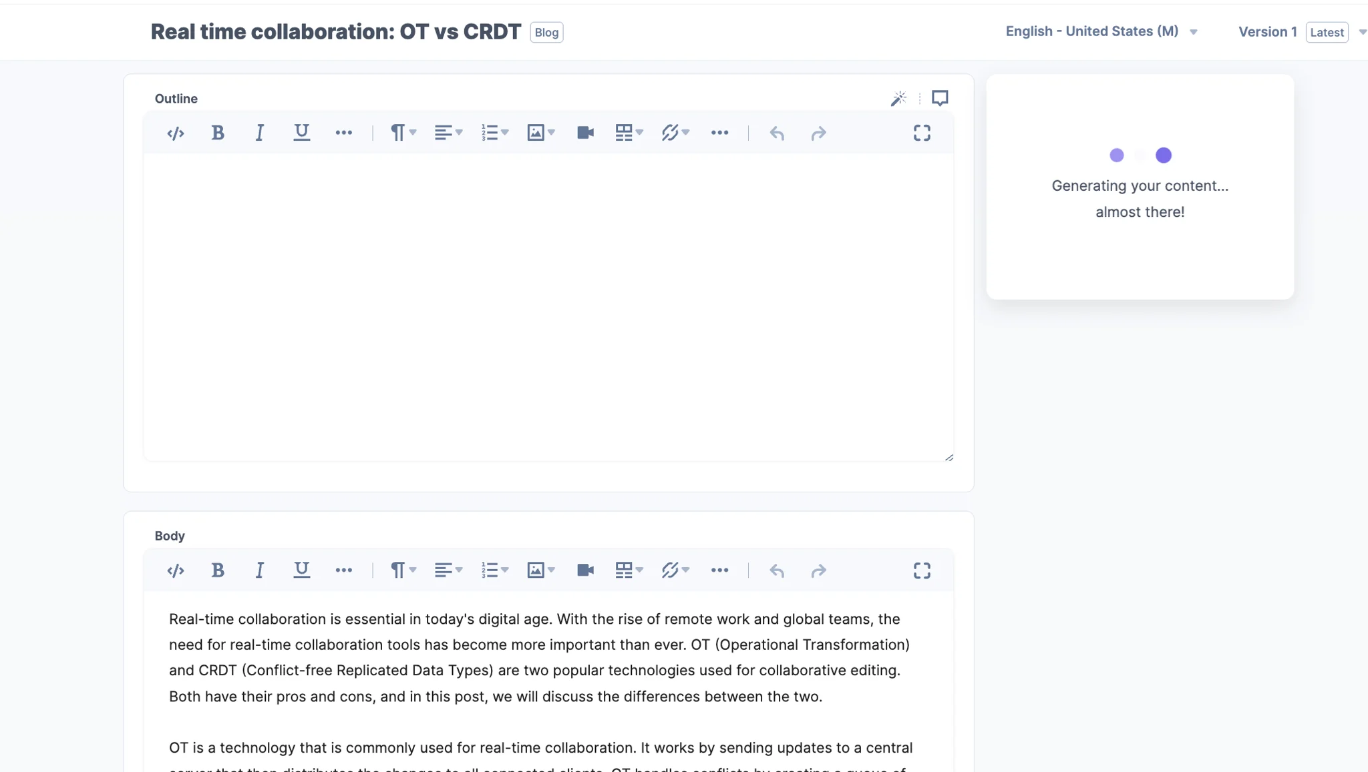Click into the Body text paragraph
Screen dimensions: 1368x772
pyautogui.click(x=541, y=657)
